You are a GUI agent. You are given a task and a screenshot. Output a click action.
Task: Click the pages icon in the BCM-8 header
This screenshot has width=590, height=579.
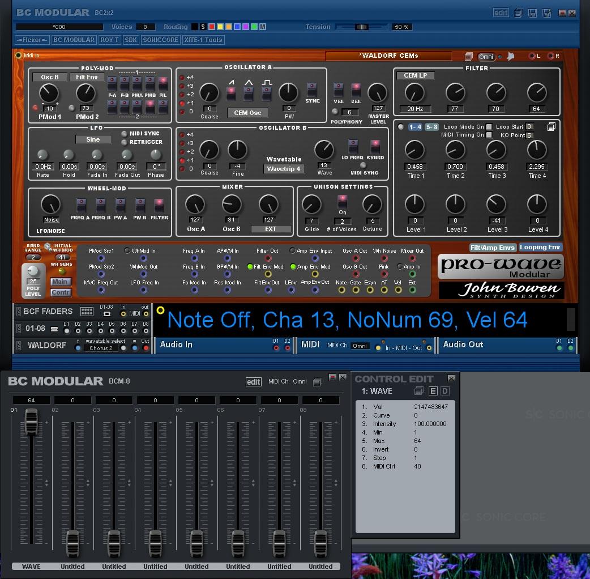click(318, 381)
